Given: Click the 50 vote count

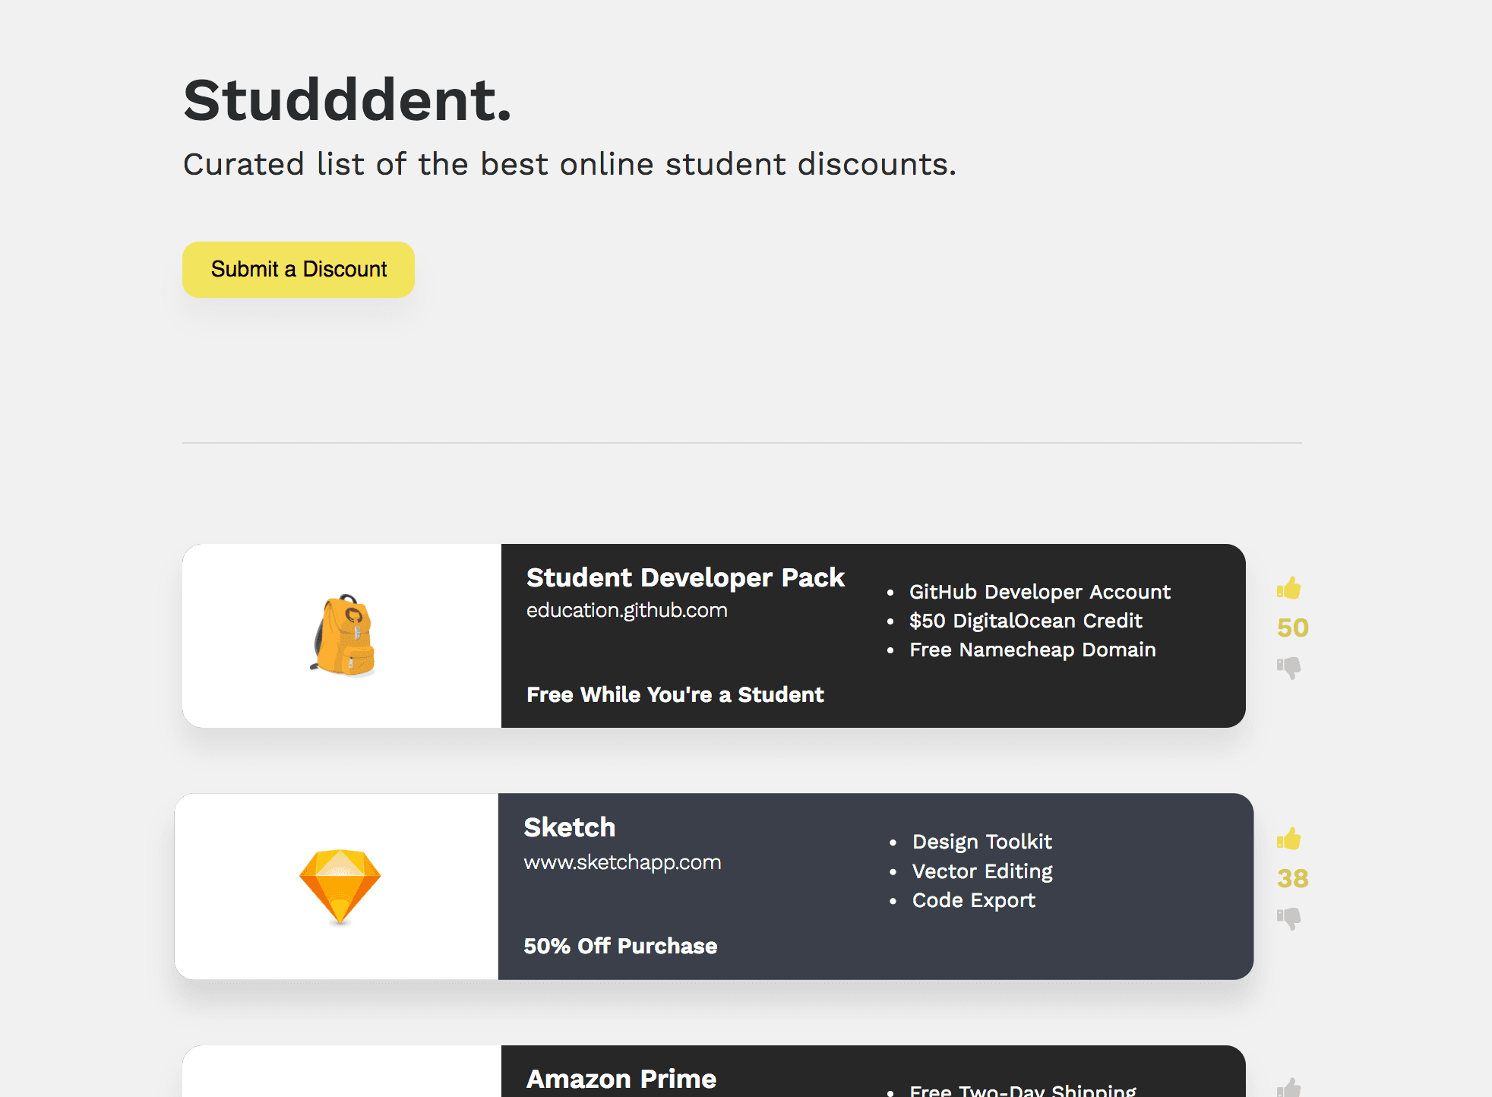Looking at the screenshot, I should [x=1292, y=628].
